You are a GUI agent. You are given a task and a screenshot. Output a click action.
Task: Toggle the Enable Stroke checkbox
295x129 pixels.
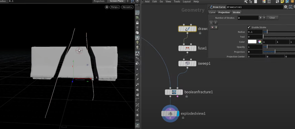(x=249, y=27)
